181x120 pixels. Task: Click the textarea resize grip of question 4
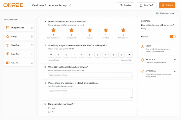point(131,98)
